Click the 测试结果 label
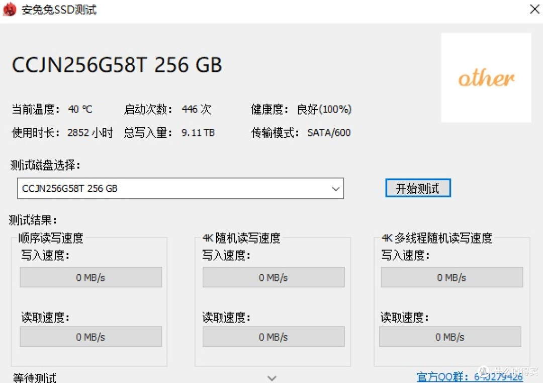This screenshot has width=543, height=383. (33, 220)
